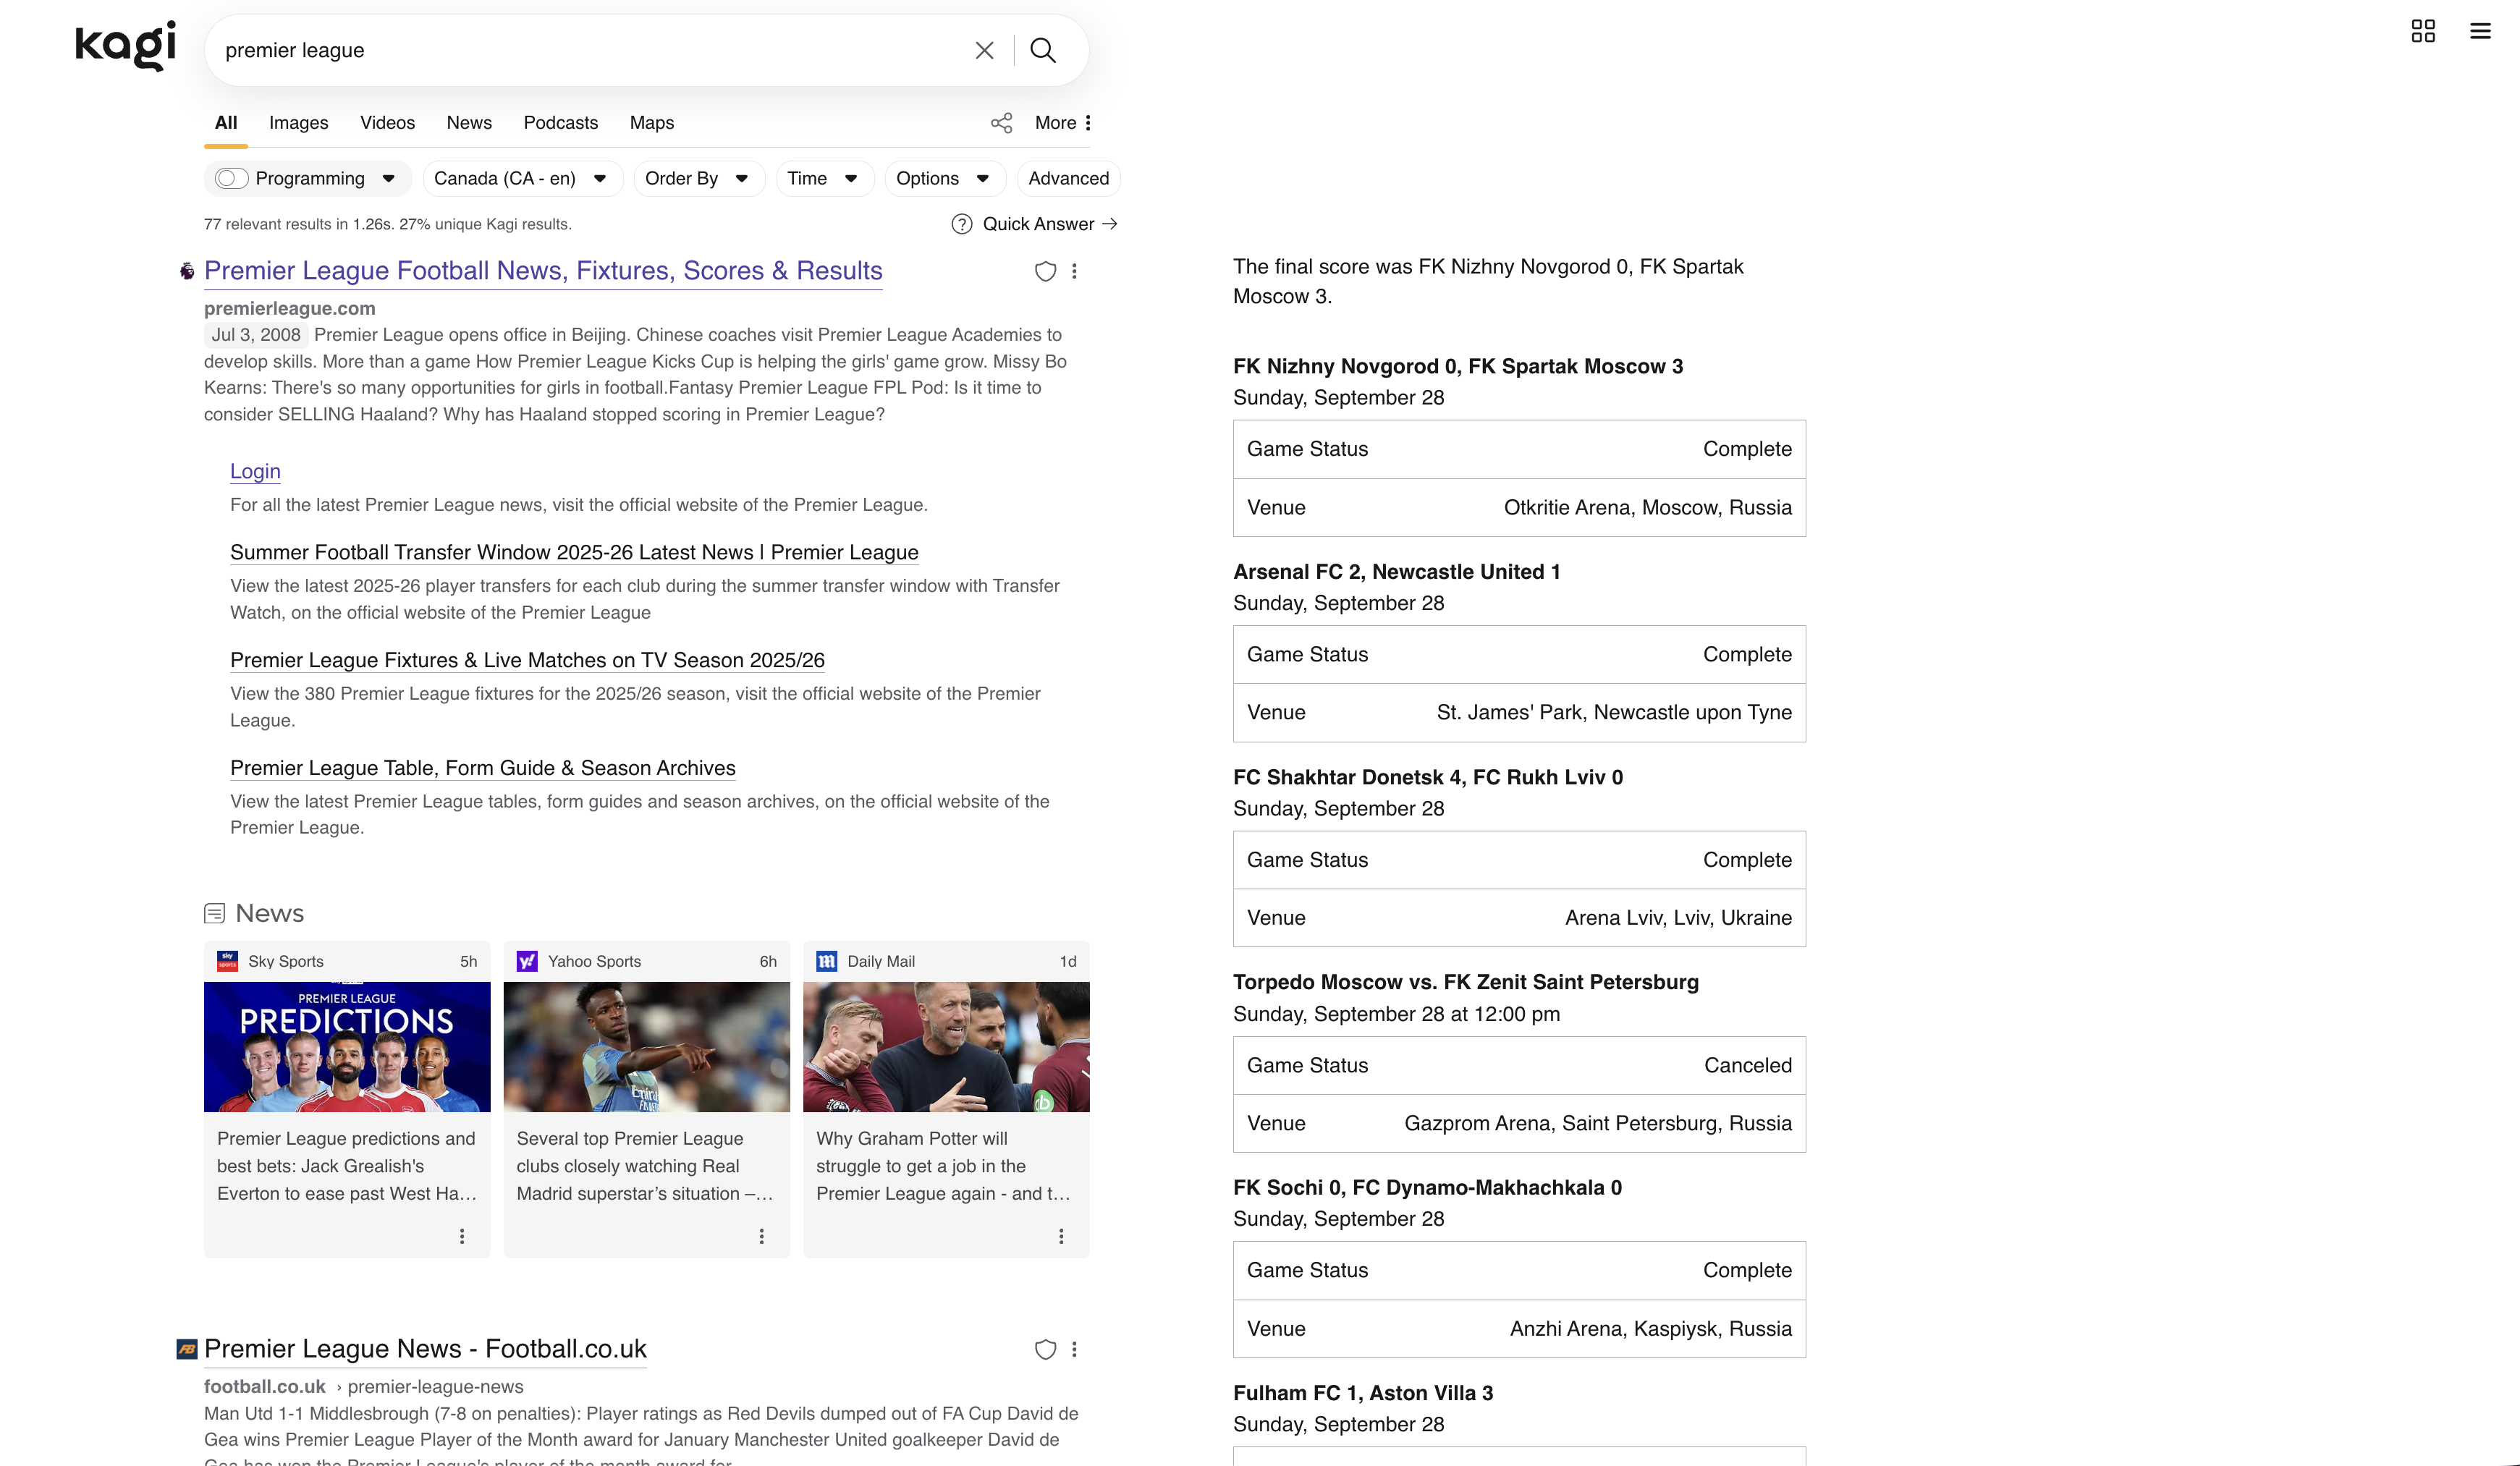Click shield icon beside premierleague.com result
2520x1466 pixels.
[1045, 271]
